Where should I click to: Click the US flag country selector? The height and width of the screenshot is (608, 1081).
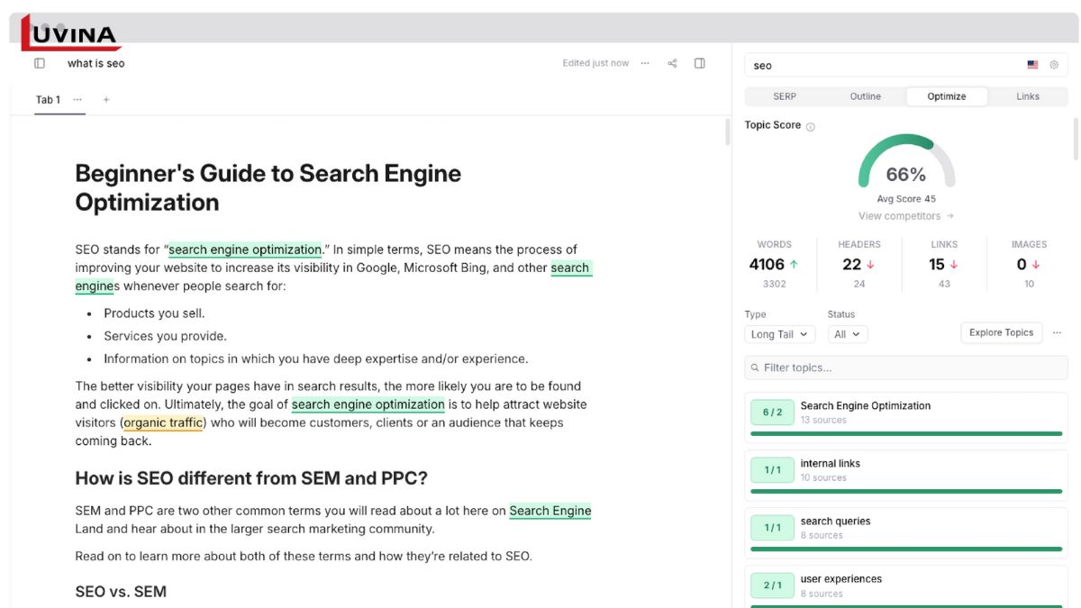pyautogui.click(x=1032, y=65)
